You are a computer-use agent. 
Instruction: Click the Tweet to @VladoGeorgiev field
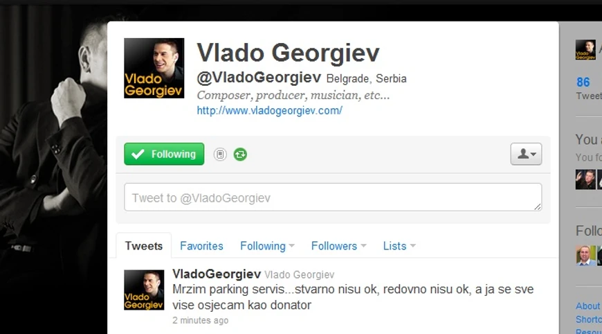[x=333, y=197]
